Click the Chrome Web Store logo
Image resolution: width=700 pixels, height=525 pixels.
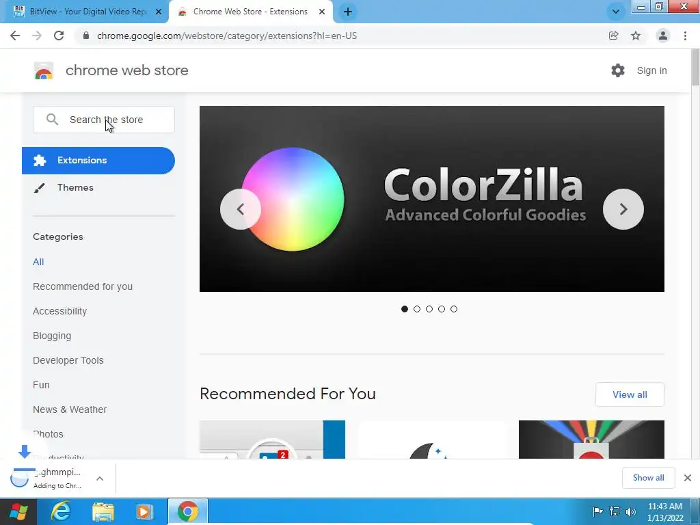pos(44,70)
